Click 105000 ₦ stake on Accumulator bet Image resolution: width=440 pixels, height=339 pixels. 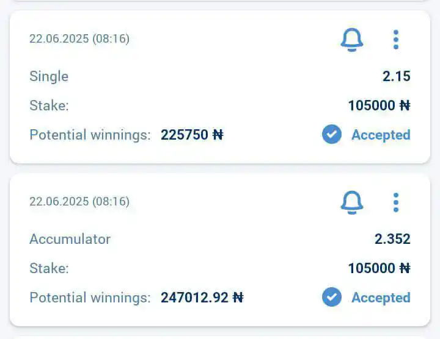(380, 268)
